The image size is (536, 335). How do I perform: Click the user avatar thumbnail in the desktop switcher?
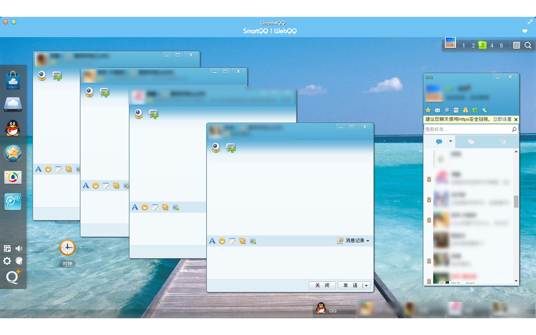pos(451,42)
